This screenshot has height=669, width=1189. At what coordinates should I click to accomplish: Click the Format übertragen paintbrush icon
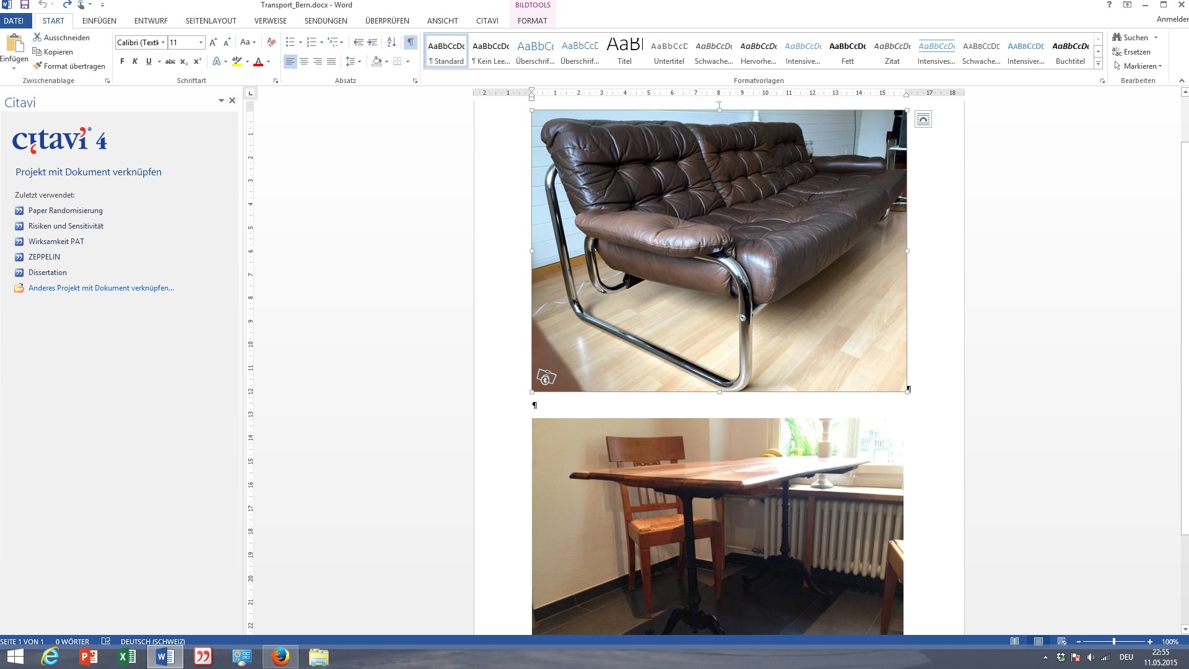pos(38,66)
